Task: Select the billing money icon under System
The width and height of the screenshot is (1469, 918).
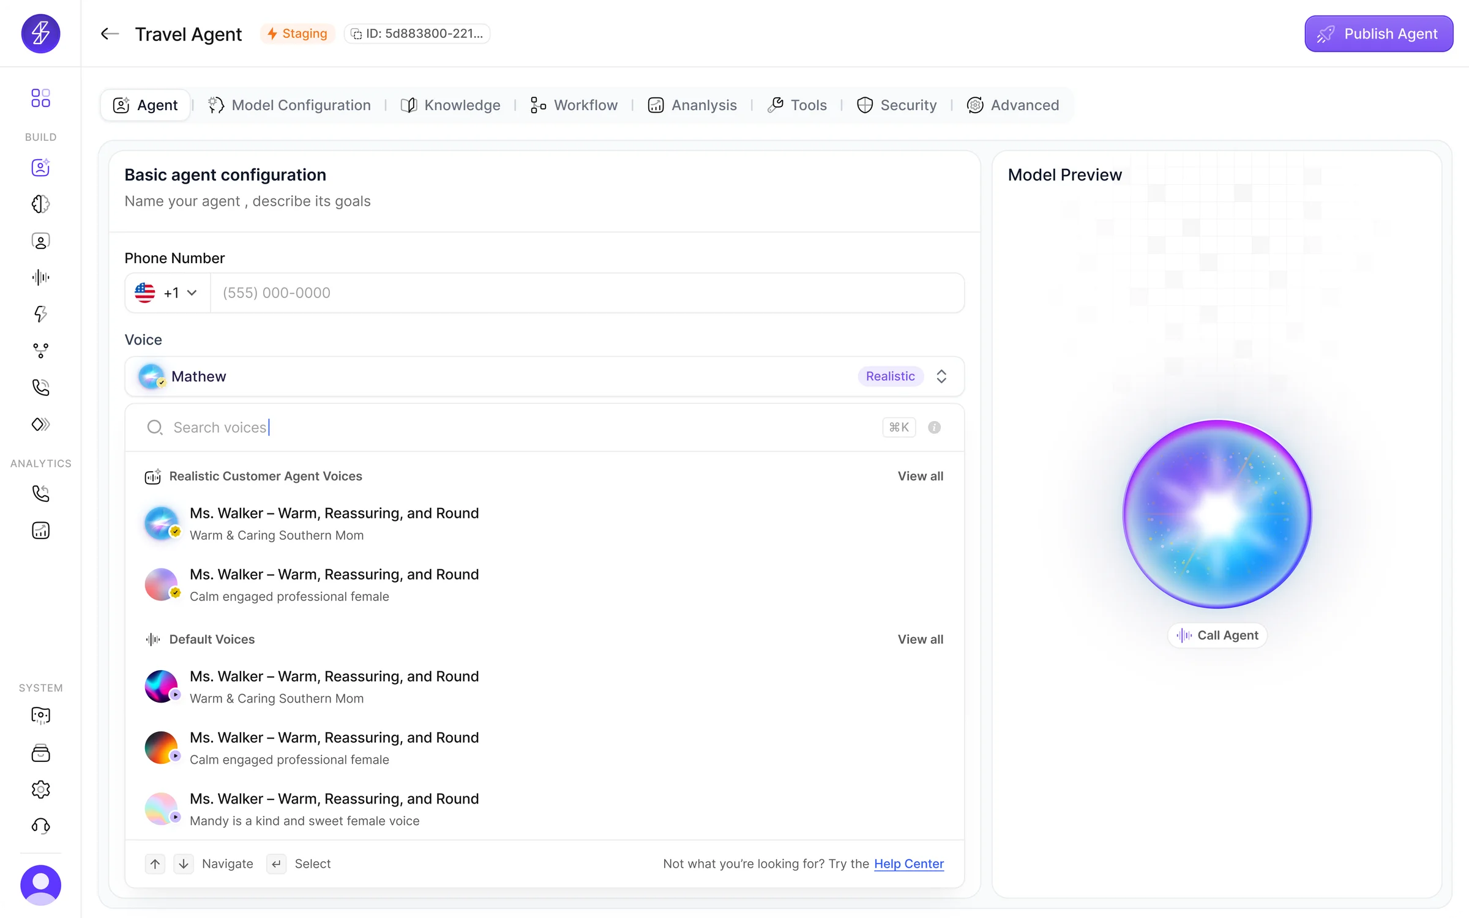Action: 40,753
